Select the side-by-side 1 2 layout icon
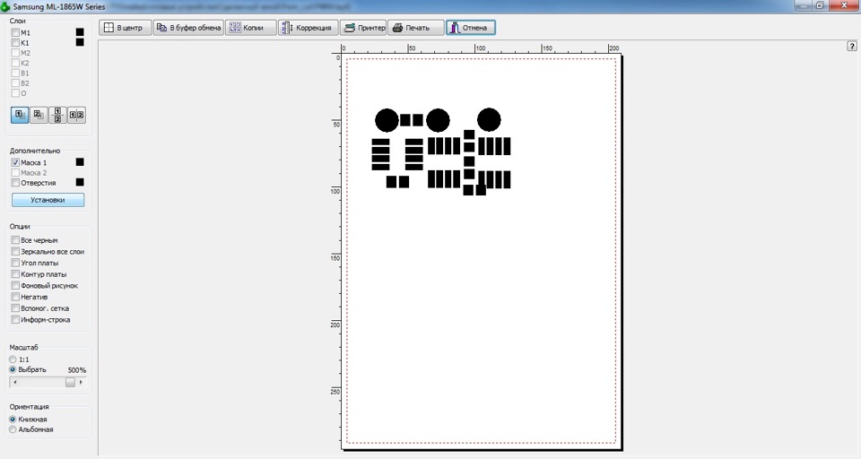Screen dimensions: 861x459 pos(76,115)
